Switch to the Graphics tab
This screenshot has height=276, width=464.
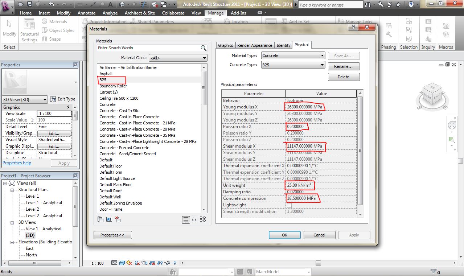[x=225, y=45]
